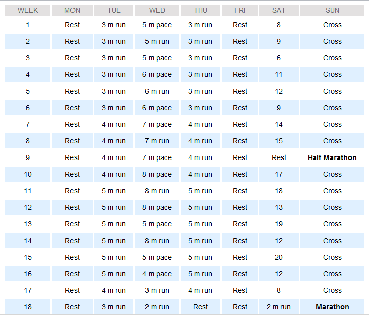Select the WED column header
Image resolution: width=369 pixels, height=315 pixels.
click(x=157, y=10)
